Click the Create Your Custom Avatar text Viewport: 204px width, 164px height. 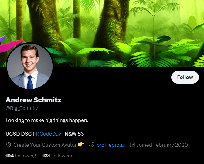[x=45, y=145]
